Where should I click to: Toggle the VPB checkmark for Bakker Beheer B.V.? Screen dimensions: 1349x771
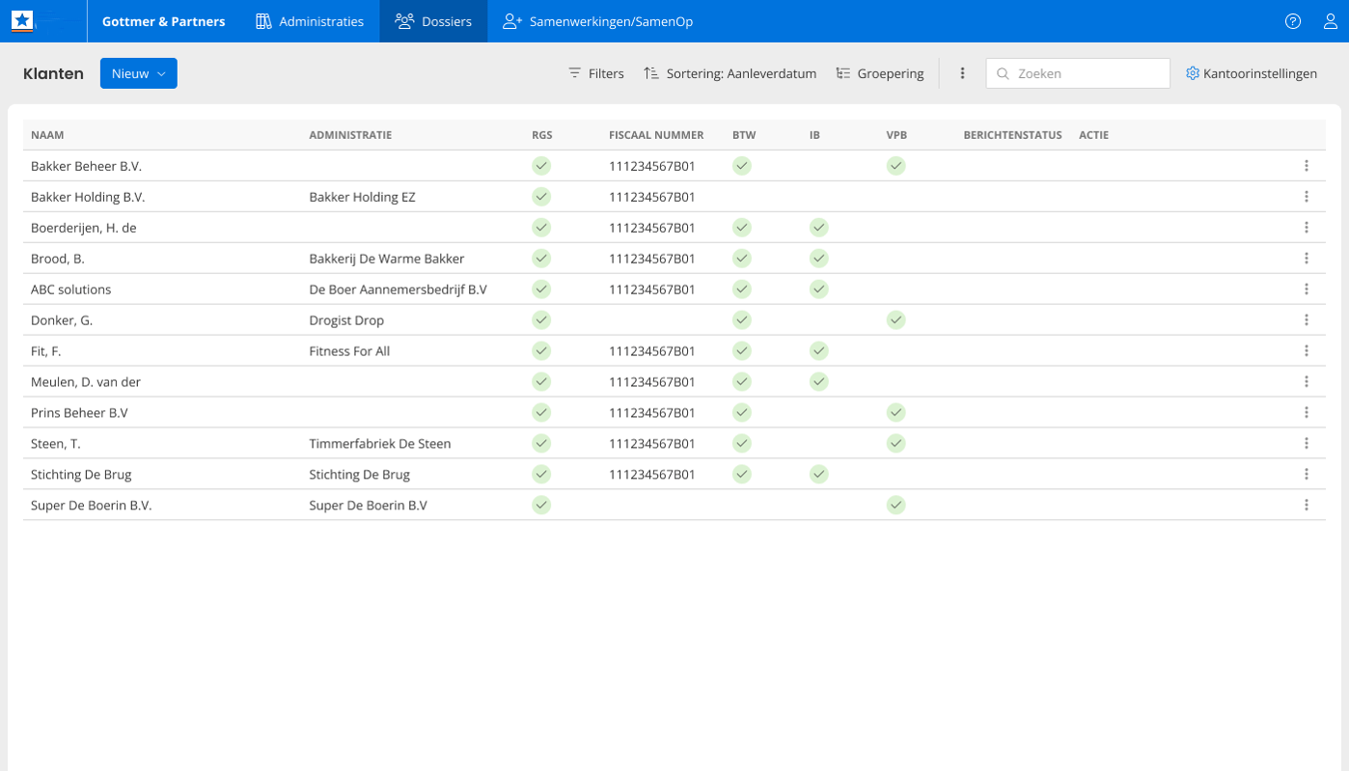[895, 165]
